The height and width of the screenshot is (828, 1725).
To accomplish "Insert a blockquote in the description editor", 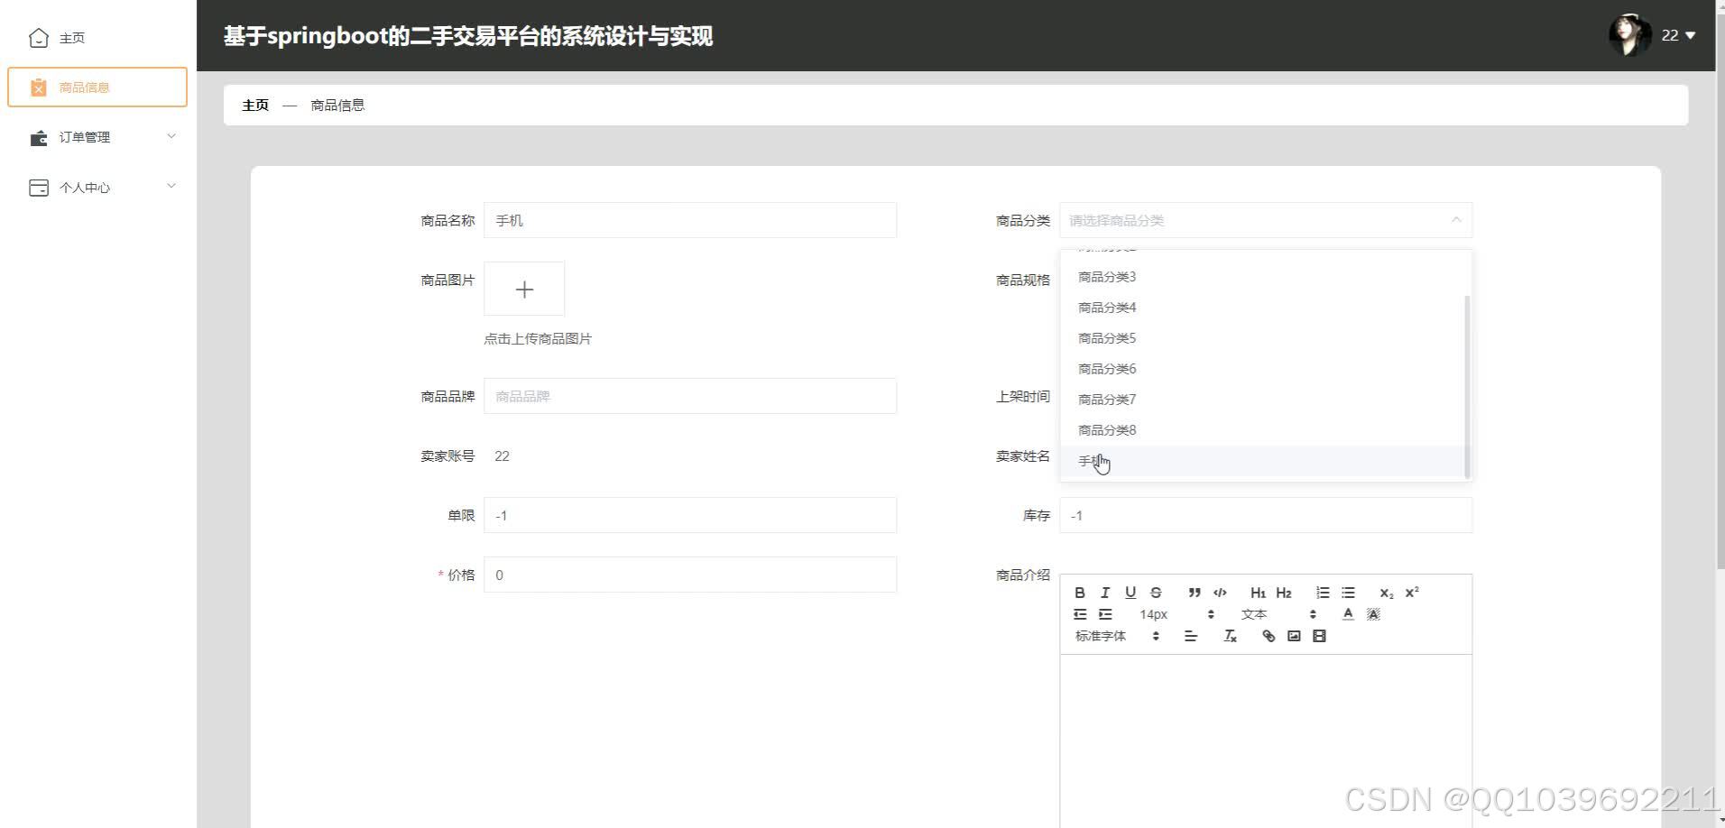I will pyautogui.click(x=1195, y=593).
